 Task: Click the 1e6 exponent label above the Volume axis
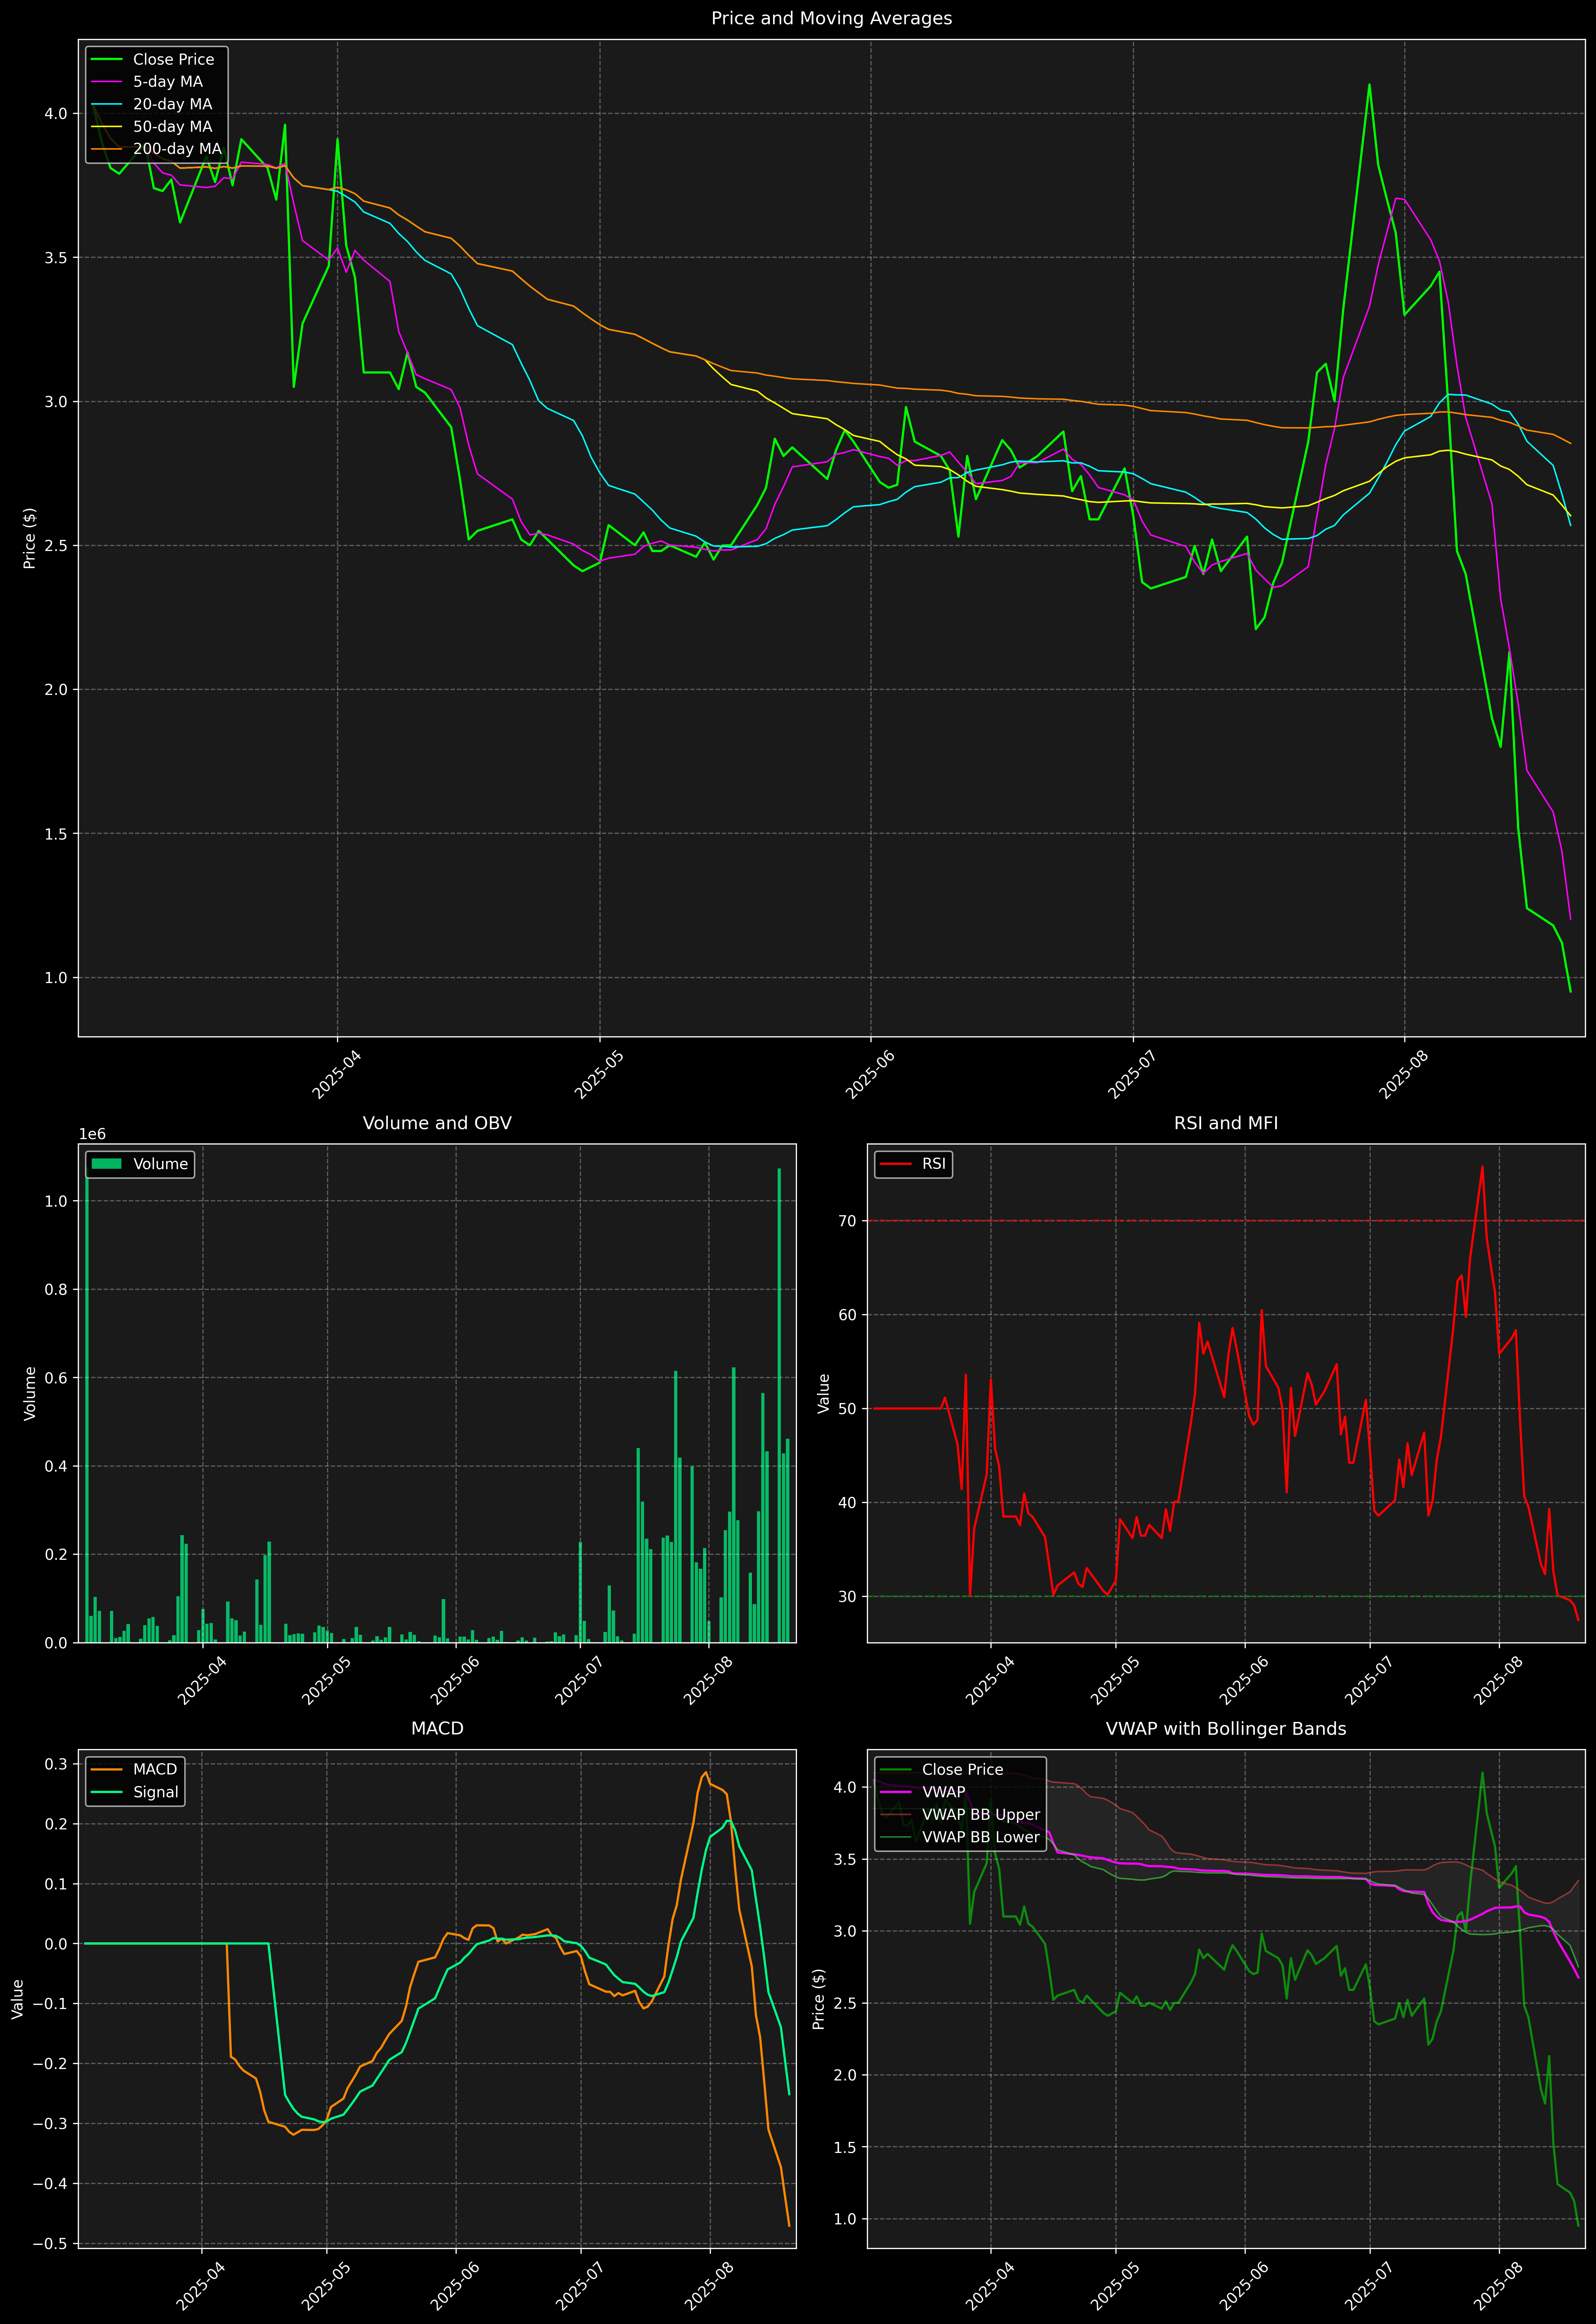click(92, 1134)
